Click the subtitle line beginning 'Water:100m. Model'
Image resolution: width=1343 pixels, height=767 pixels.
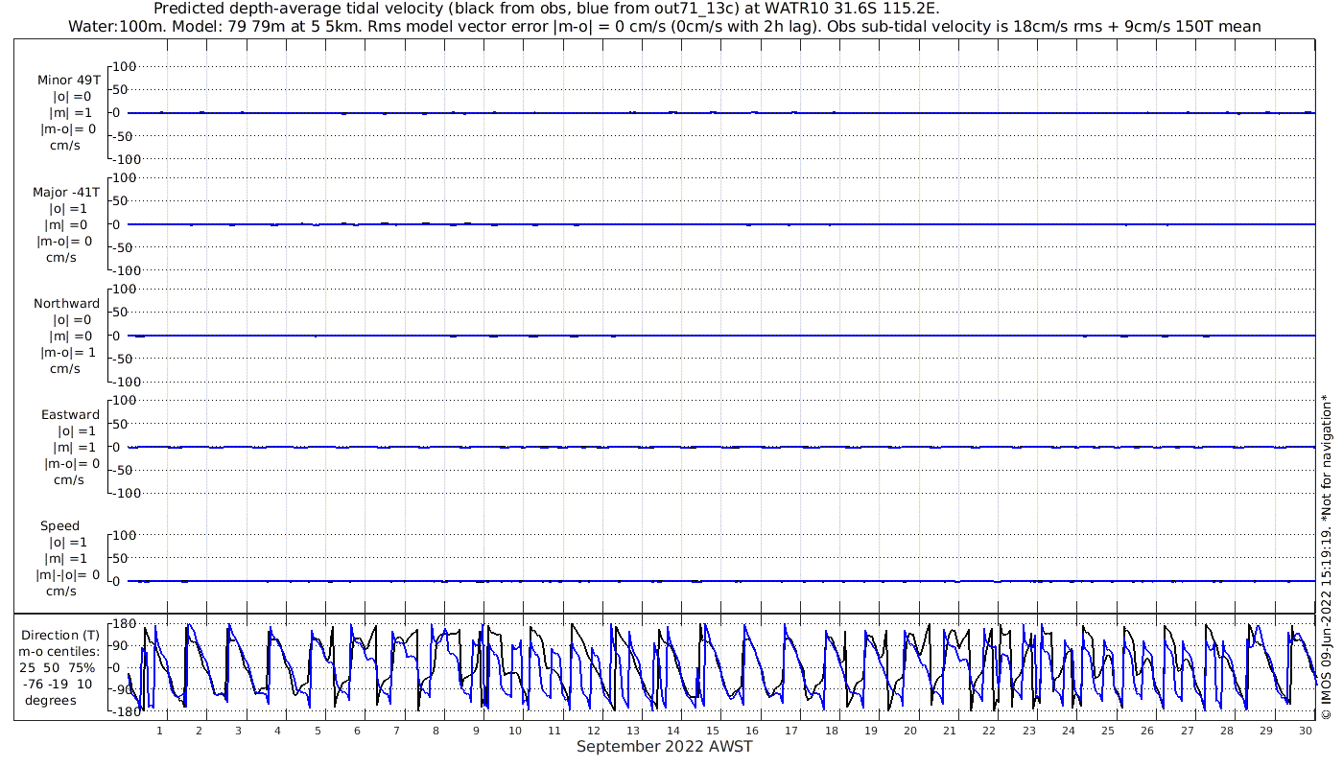point(665,26)
